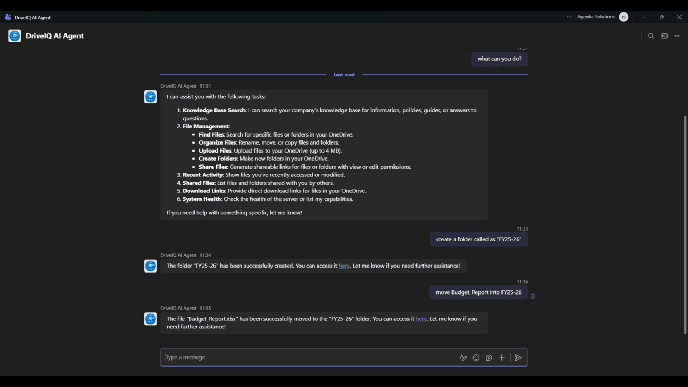Click 'DriveIQ AI Agent 11:31' sender label

point(185,86)
